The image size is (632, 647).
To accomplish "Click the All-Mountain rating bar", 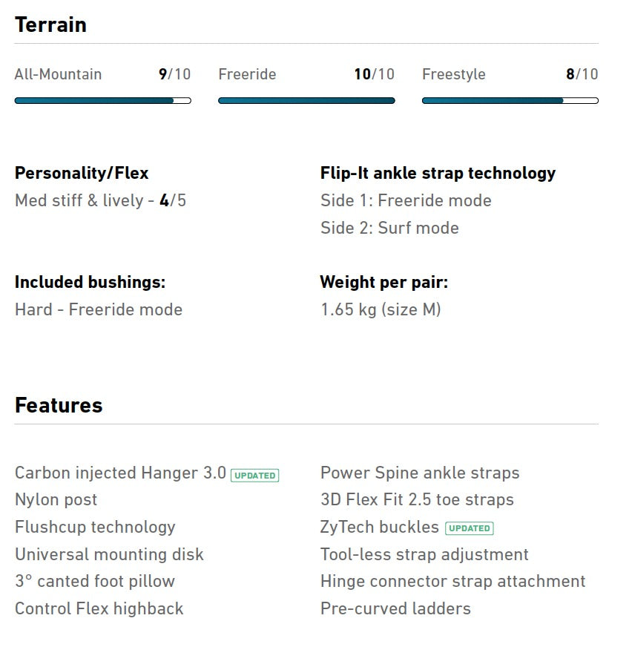I will (x=102, y=100).
